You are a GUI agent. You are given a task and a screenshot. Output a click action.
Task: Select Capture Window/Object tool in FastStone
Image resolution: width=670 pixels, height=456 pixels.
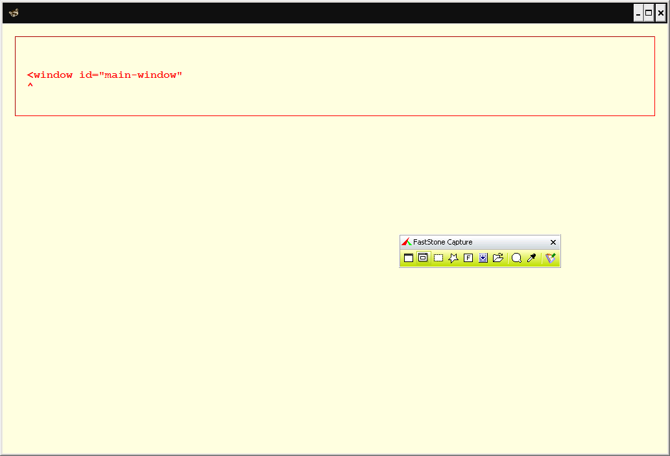(x=423, y=258)
